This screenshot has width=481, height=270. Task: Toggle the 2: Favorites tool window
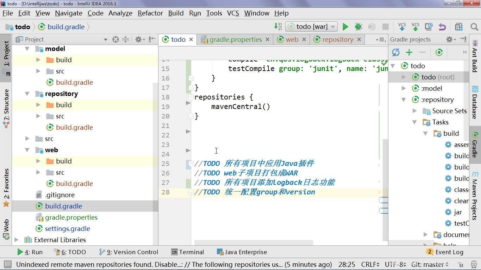(x=6, y=188)
